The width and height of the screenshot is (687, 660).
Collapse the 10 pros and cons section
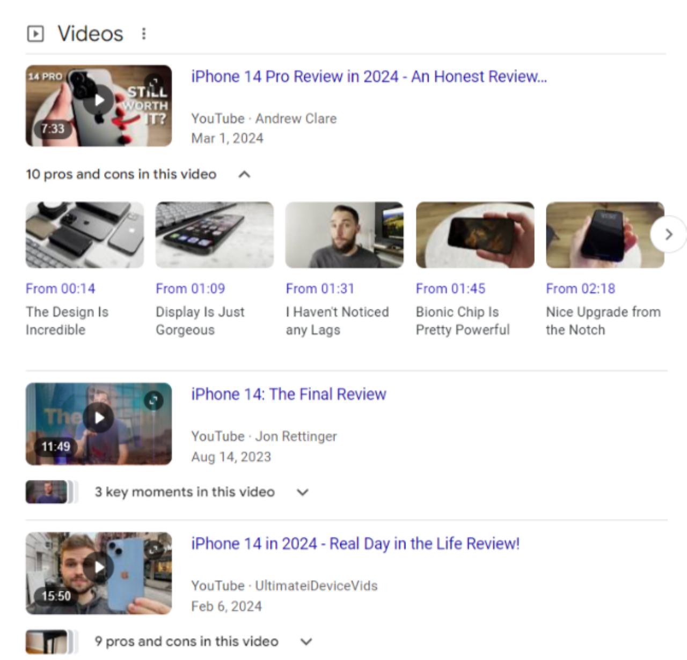[x=244, y=174]
